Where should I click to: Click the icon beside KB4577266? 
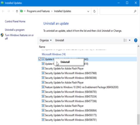coord(43,101)
